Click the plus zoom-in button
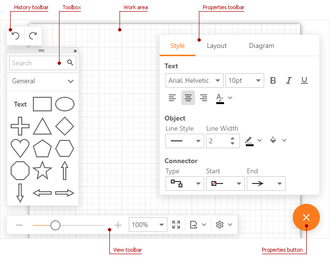Image resolution: width=330 pixels, height=259 pixels. [x=118, y=225]
